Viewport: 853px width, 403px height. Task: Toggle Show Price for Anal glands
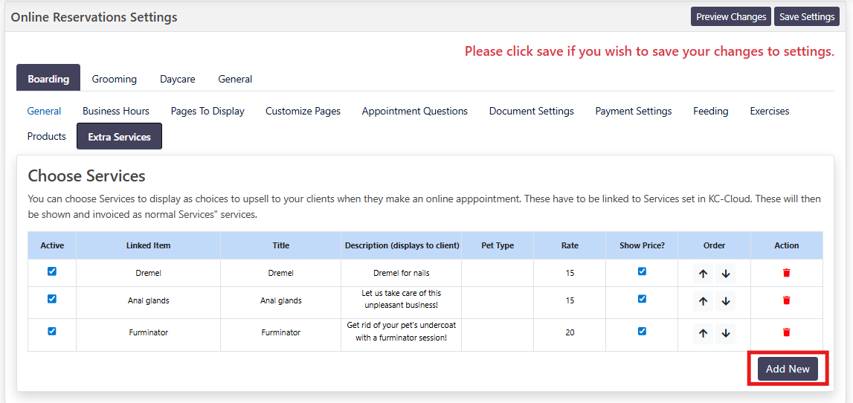[x=642, y=299]
